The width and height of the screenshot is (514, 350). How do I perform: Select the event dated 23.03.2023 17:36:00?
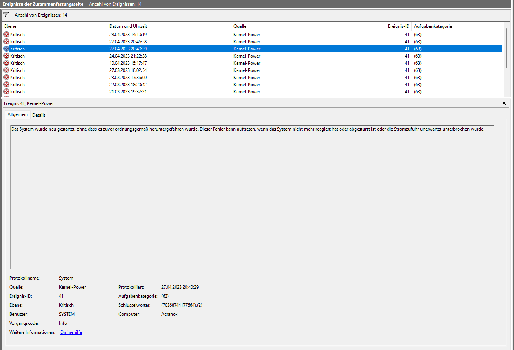tap(252, 77)
